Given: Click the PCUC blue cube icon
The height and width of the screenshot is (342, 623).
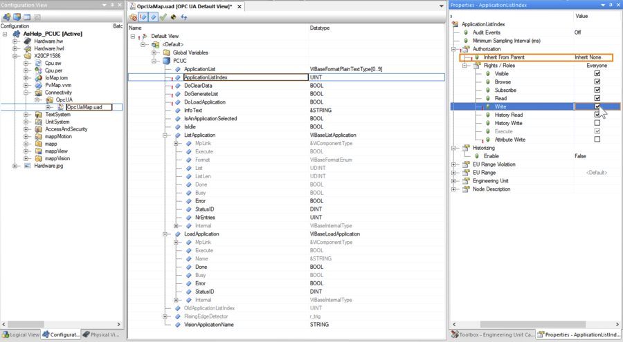Looking at the screenshot, I should (x=166, y=61).
